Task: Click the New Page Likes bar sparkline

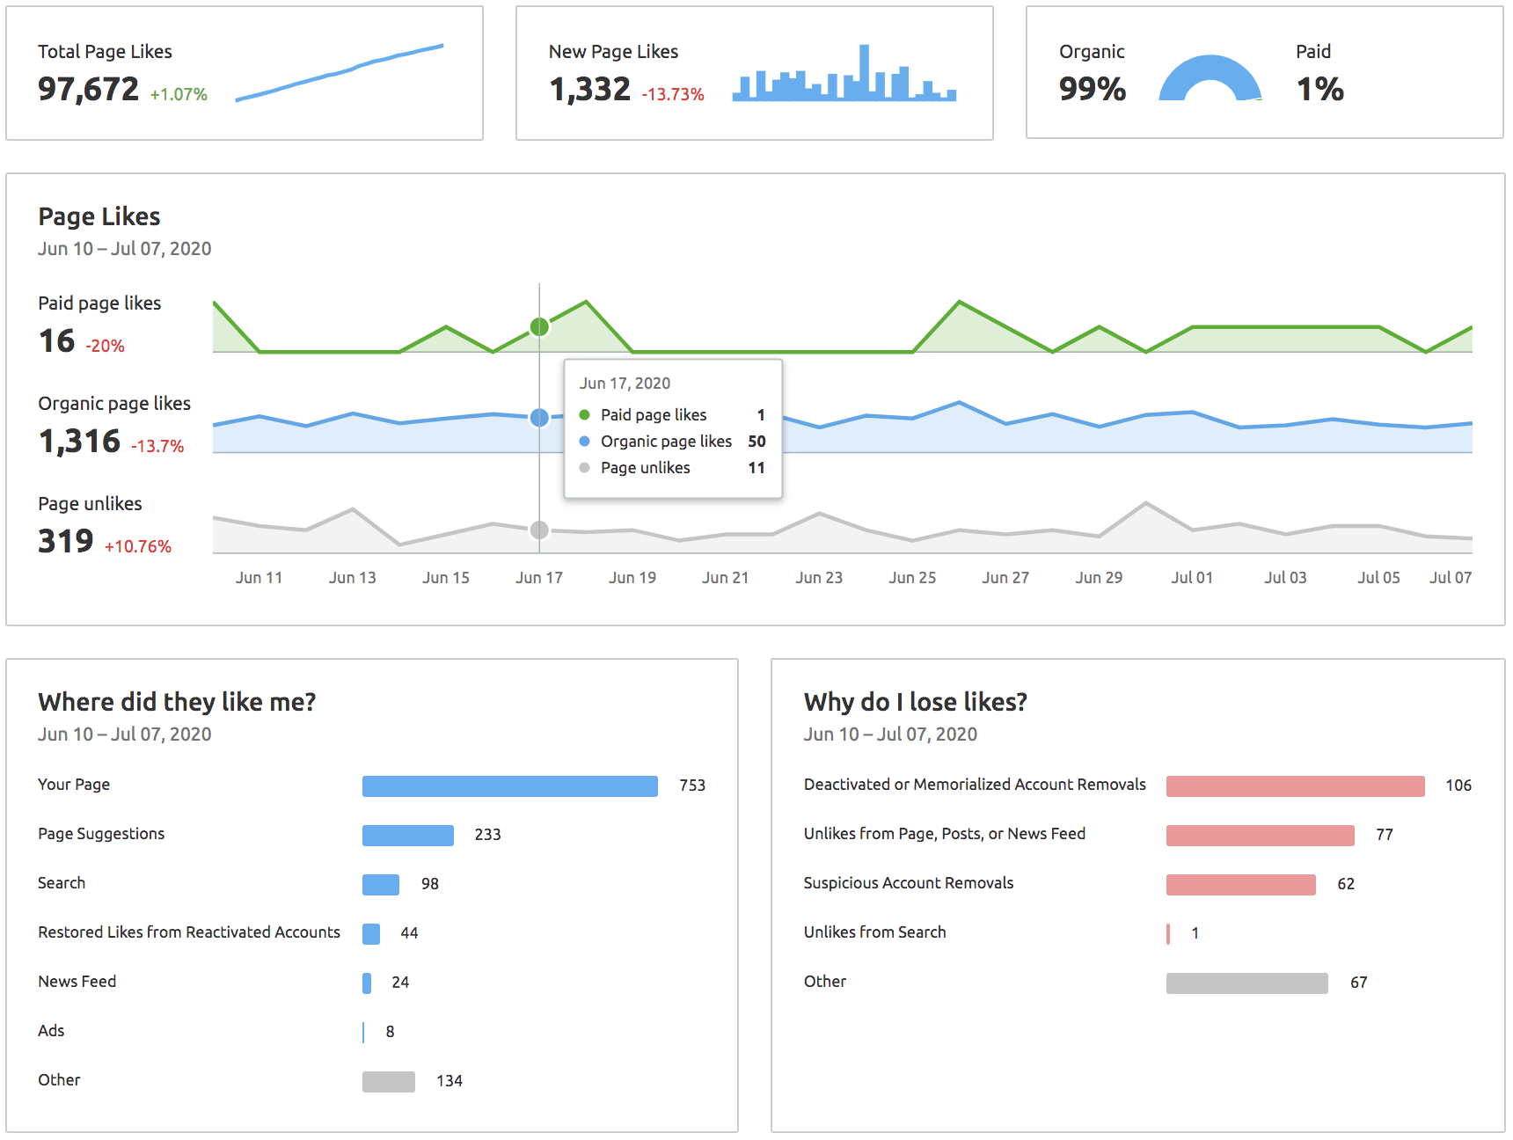Action: pyautogui.click(x=844, y=73)
